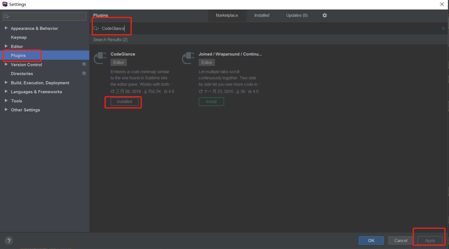Click the project-level icon beside Version Control
Screen dimensions: 449x249
(x=84, y=64)
